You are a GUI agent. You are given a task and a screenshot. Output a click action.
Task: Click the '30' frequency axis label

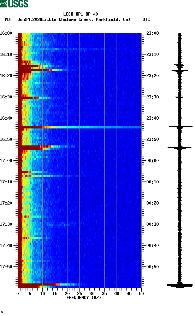pos(92,294)
